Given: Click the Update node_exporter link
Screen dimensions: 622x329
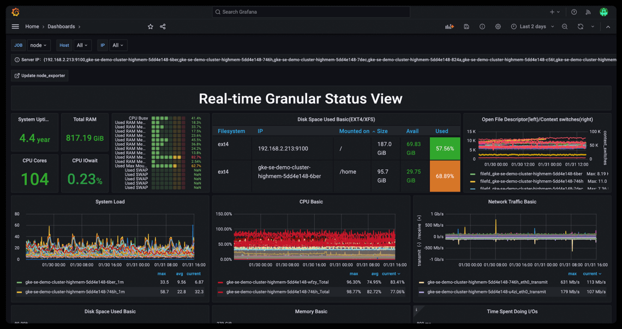Looking at the screenshot, I should point(39,75).
